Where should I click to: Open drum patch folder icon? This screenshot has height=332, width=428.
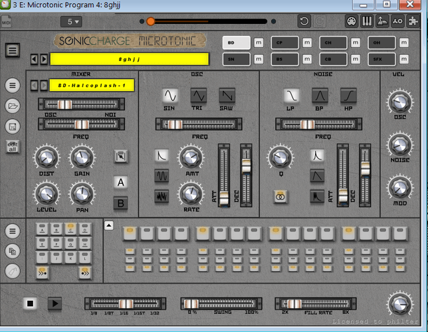click(x=13, y=106)
